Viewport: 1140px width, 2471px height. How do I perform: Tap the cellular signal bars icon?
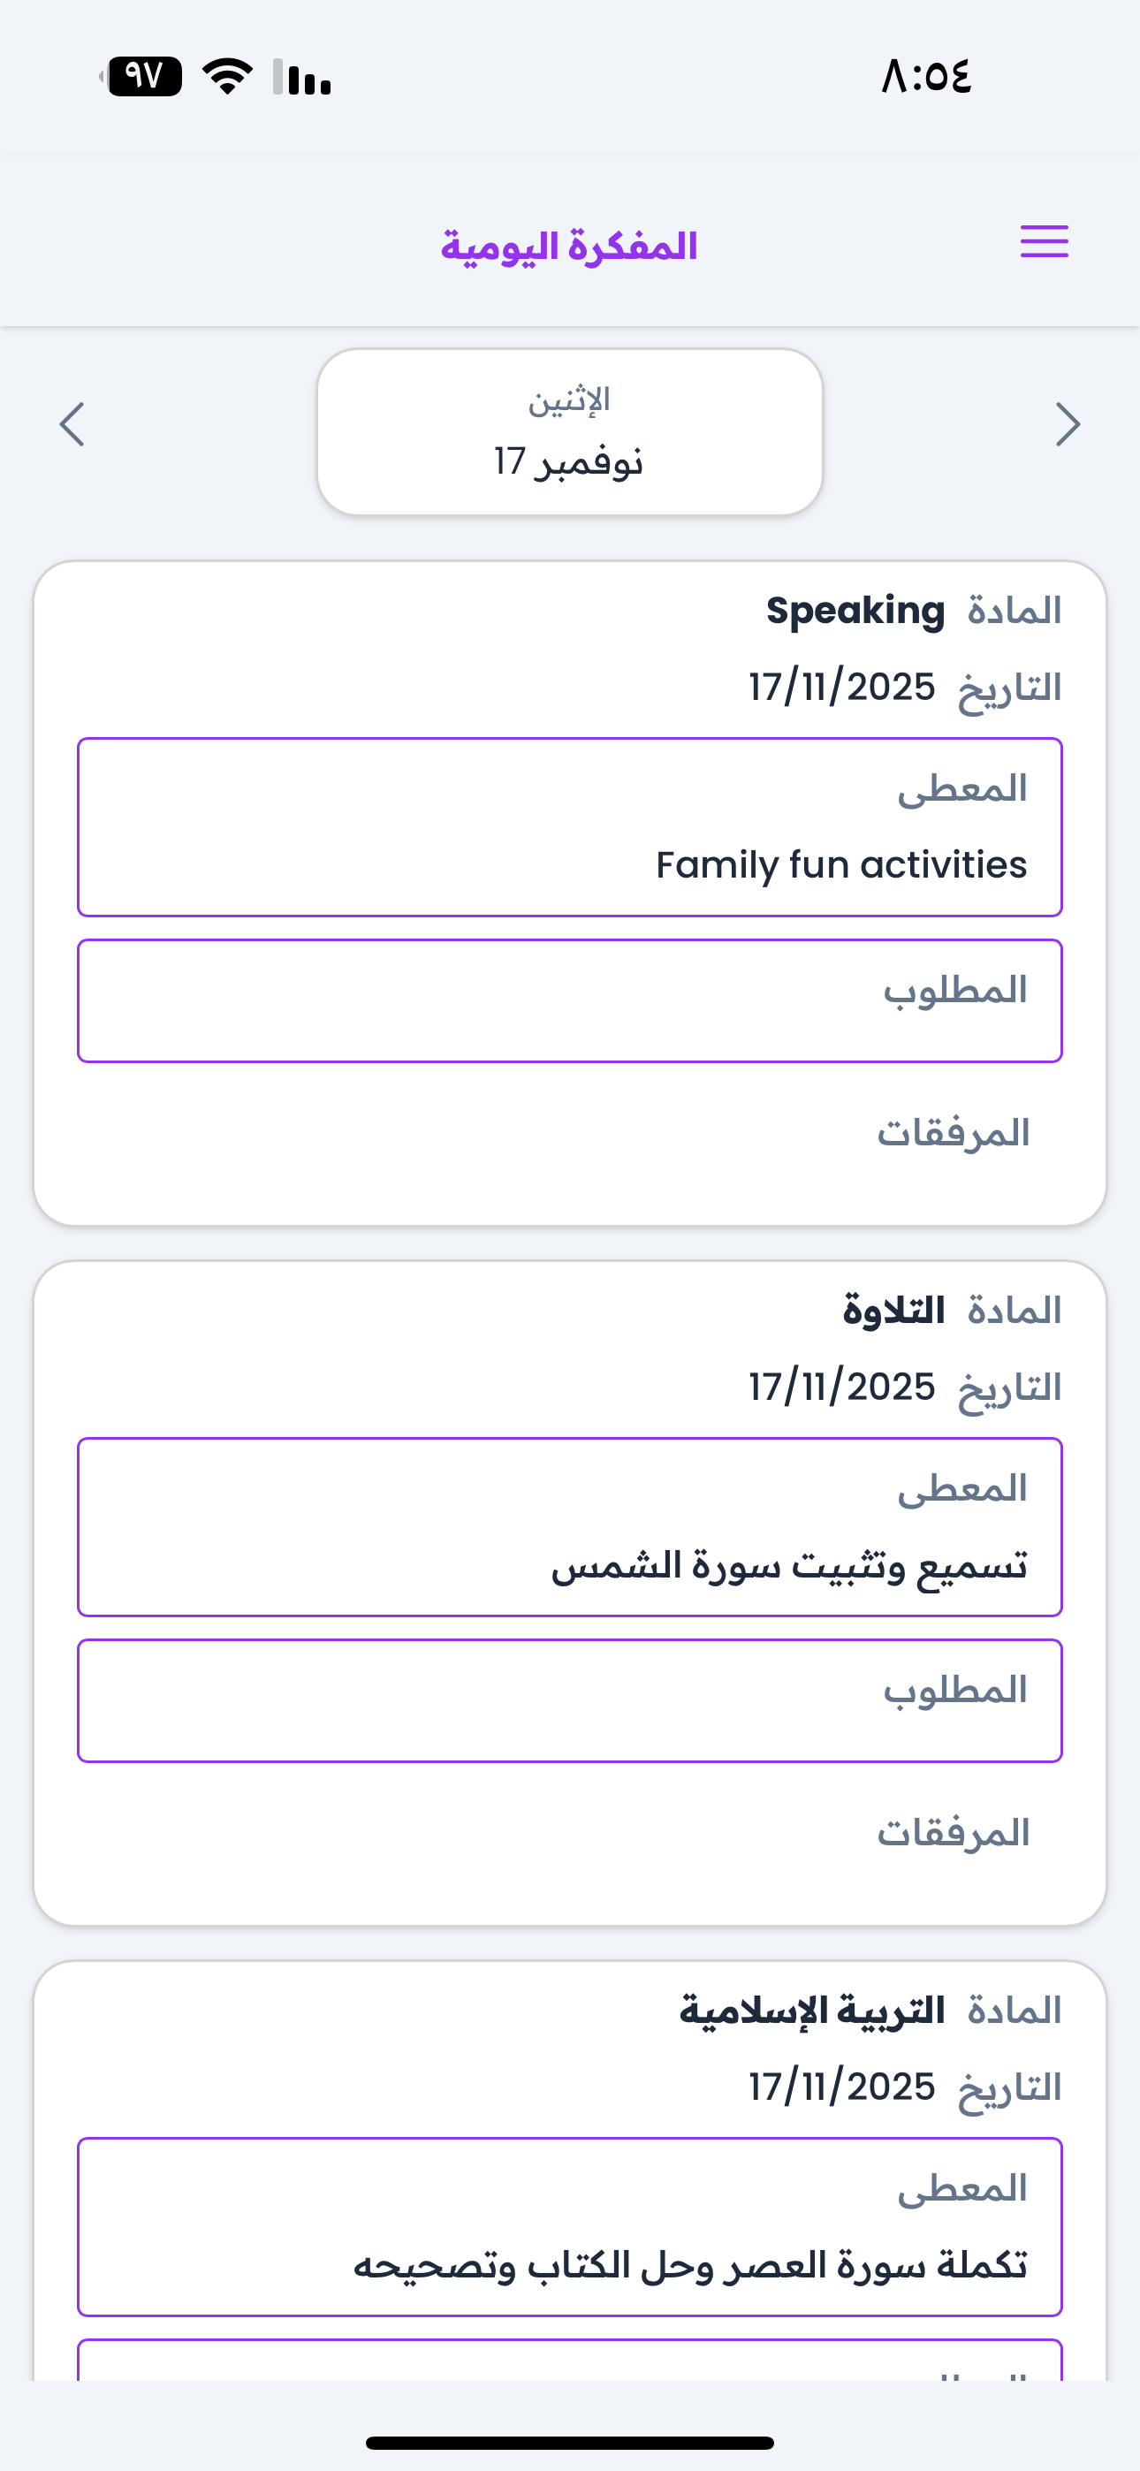pyautogui.click(x=302, y=77)
